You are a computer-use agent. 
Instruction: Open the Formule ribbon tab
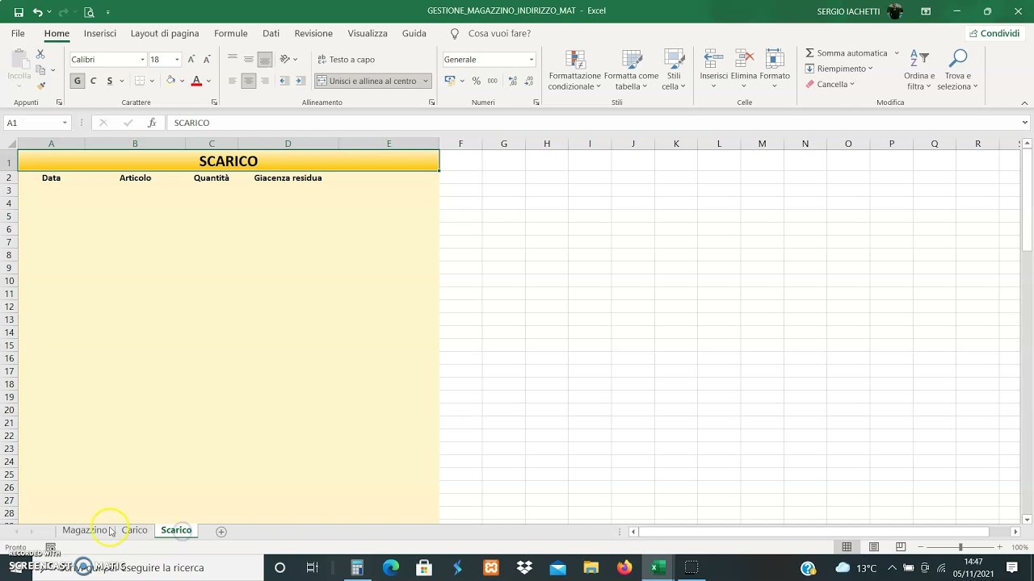click(x=231, y=34)
